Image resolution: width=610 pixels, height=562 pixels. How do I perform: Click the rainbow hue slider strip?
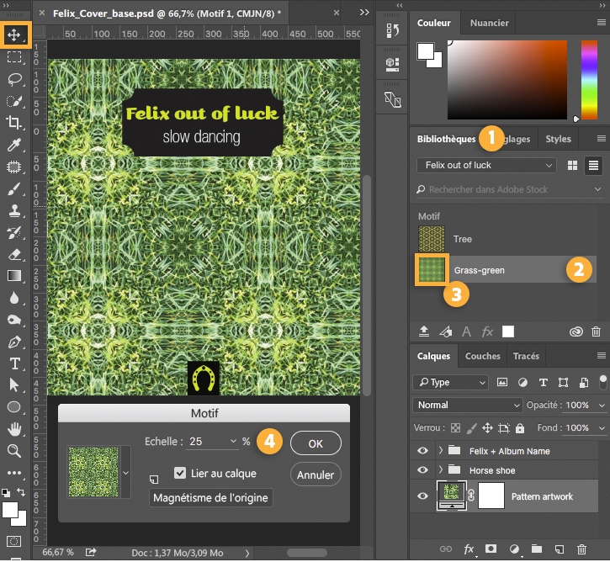pyautogui.click(x=589, y=79)
